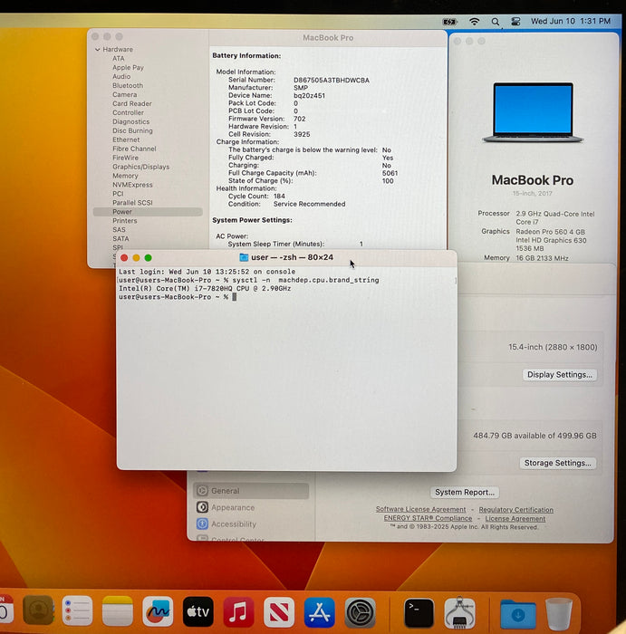
Task: Open ENERGY STAR Compliance link
Action: pyautogui.click(x=428, y=518)
